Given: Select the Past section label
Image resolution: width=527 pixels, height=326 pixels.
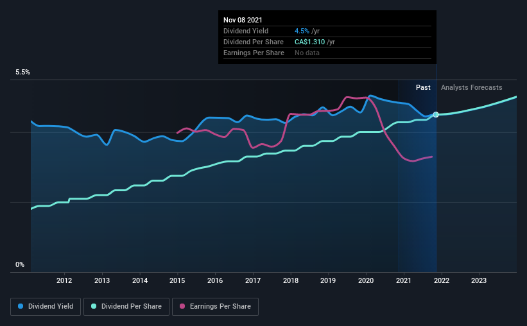Looking at the screenshot, I should (423, 87).
